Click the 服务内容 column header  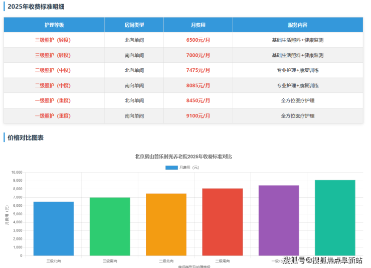tap(297, 25)
